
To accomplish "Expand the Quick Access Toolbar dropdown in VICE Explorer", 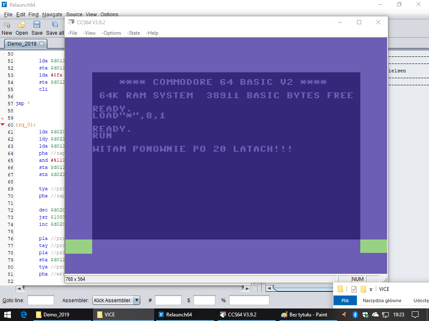I will 371,289.
